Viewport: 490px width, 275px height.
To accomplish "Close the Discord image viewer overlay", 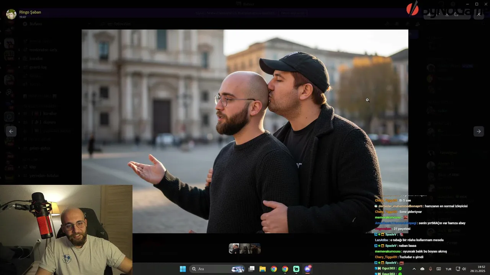I will (x=479, y=15).
